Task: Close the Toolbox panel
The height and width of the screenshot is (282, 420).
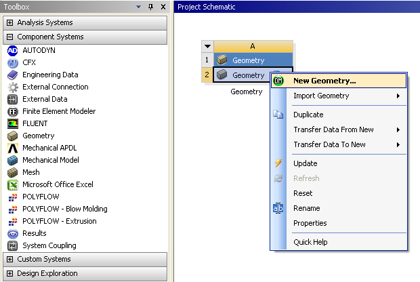Action: (x=163, y=7)
